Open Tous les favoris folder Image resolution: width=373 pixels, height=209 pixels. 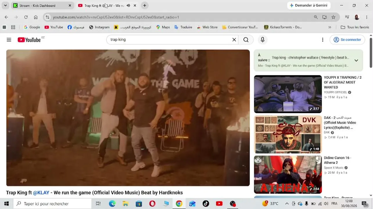point(355,27)
